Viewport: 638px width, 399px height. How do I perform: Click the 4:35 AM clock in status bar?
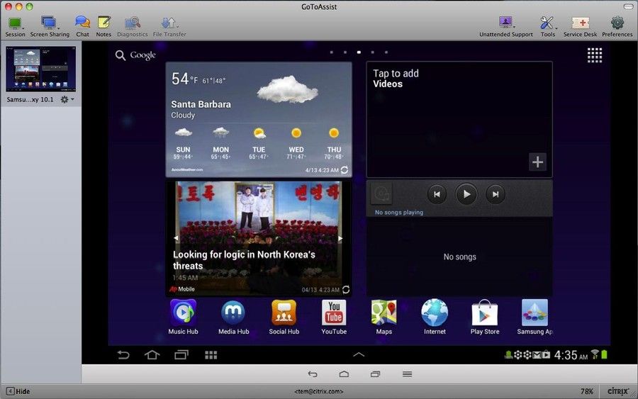tap(571, 356)
